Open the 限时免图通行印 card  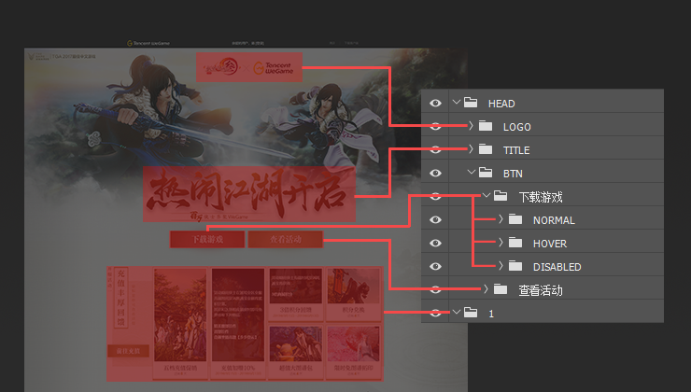tap(353, 352)
